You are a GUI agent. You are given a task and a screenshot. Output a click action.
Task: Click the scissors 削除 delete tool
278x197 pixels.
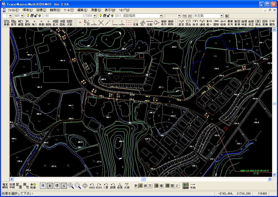tap(27, 23)
